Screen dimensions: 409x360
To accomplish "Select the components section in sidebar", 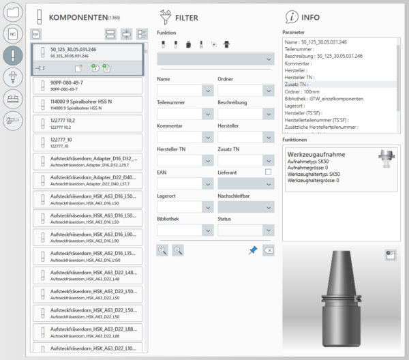I will click(x=13, y=55).
